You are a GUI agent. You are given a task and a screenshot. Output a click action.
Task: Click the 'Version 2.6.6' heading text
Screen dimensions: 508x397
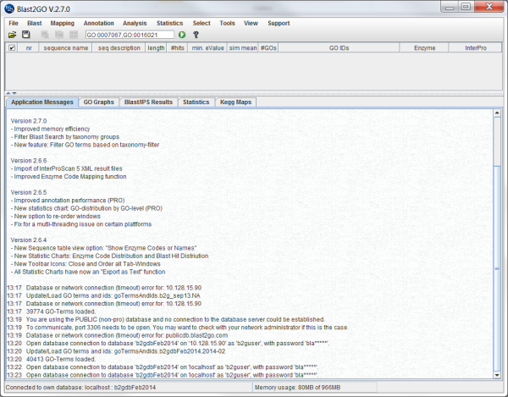coord(29,161)
